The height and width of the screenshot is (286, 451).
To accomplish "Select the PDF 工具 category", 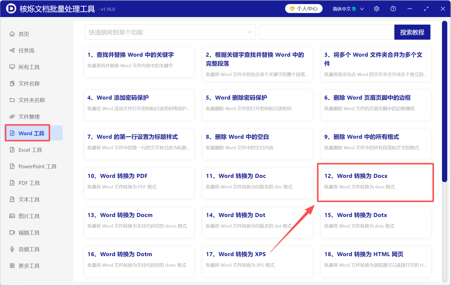I will pos(28,183).
